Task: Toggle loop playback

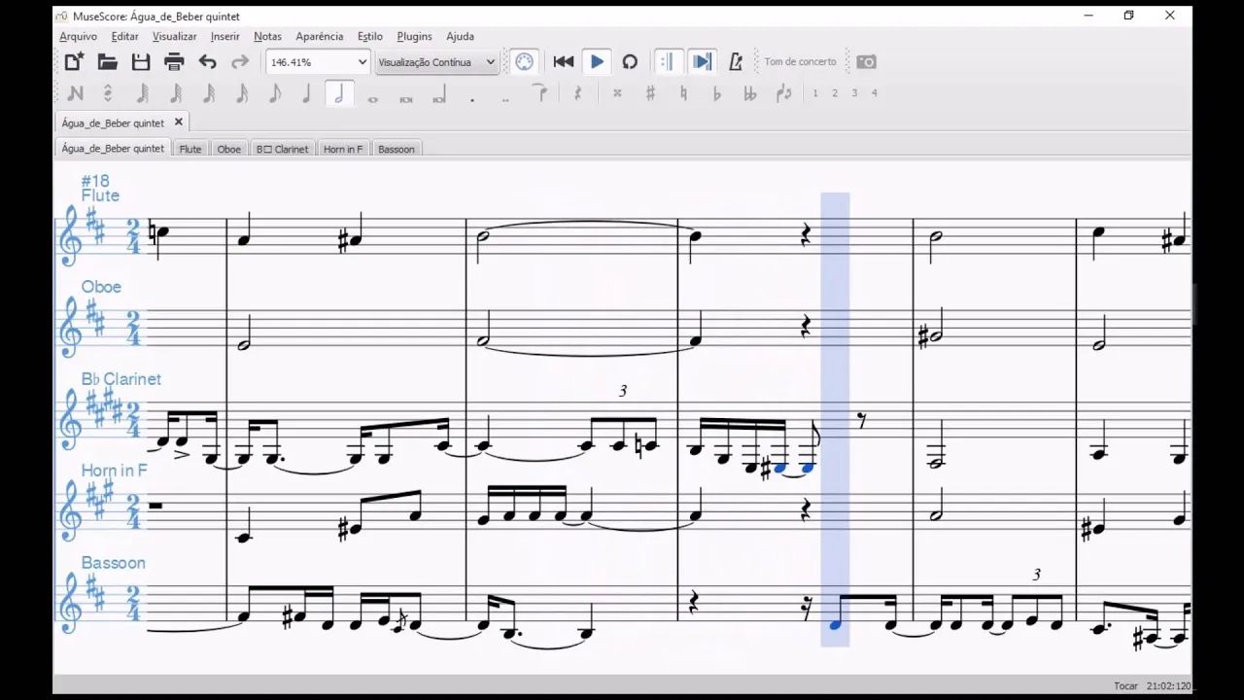Action: pyautogui.click(x=630, y=62)
